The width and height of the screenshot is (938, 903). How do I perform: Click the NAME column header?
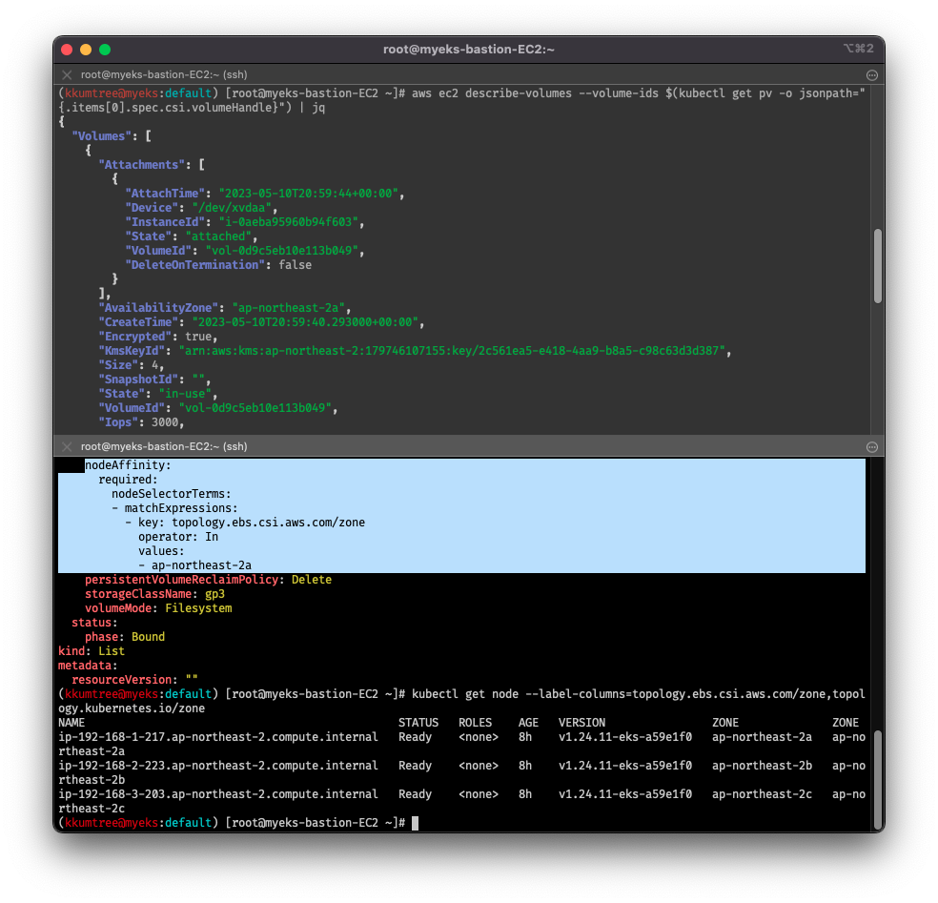(71, 724)
